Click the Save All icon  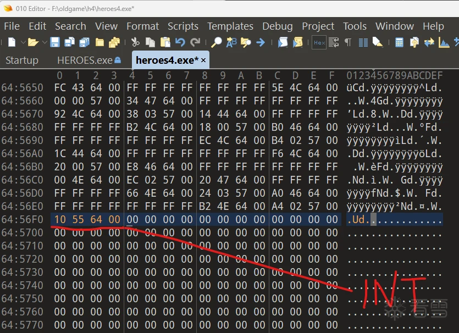(x=85, y=42)
